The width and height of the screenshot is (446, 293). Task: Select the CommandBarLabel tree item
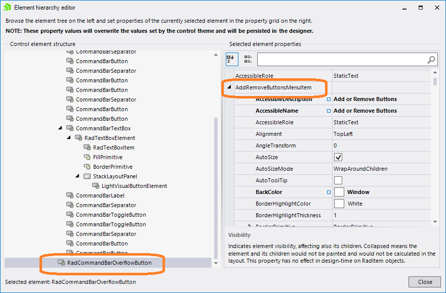click(100, 196)
